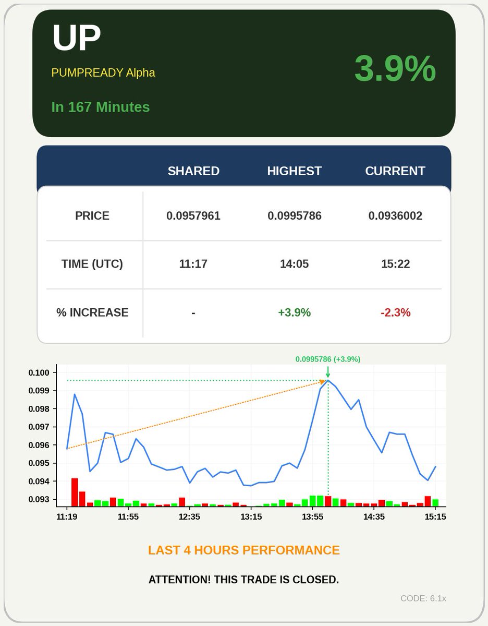Image resolution: width=488 pixels, height=626 pixels.
Task: Click the large 3.9% figure in the header
Action: [395, 68]
